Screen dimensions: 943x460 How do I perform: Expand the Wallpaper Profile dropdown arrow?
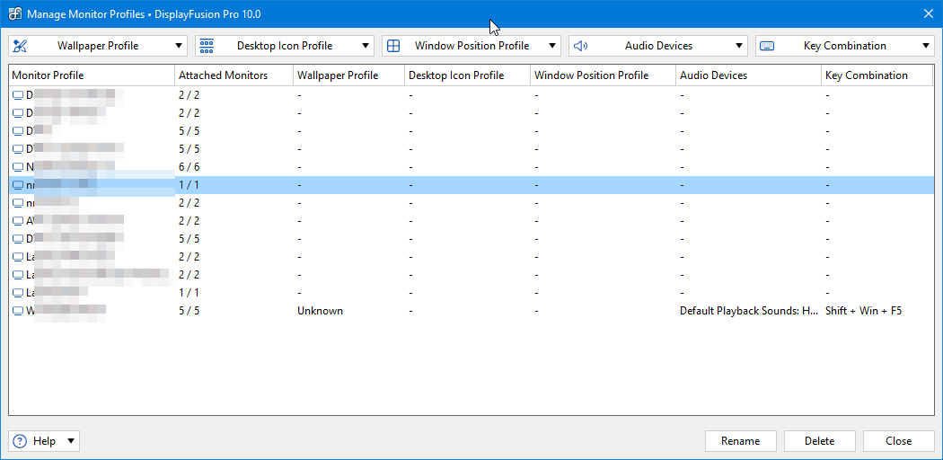[x=179, y=46]
